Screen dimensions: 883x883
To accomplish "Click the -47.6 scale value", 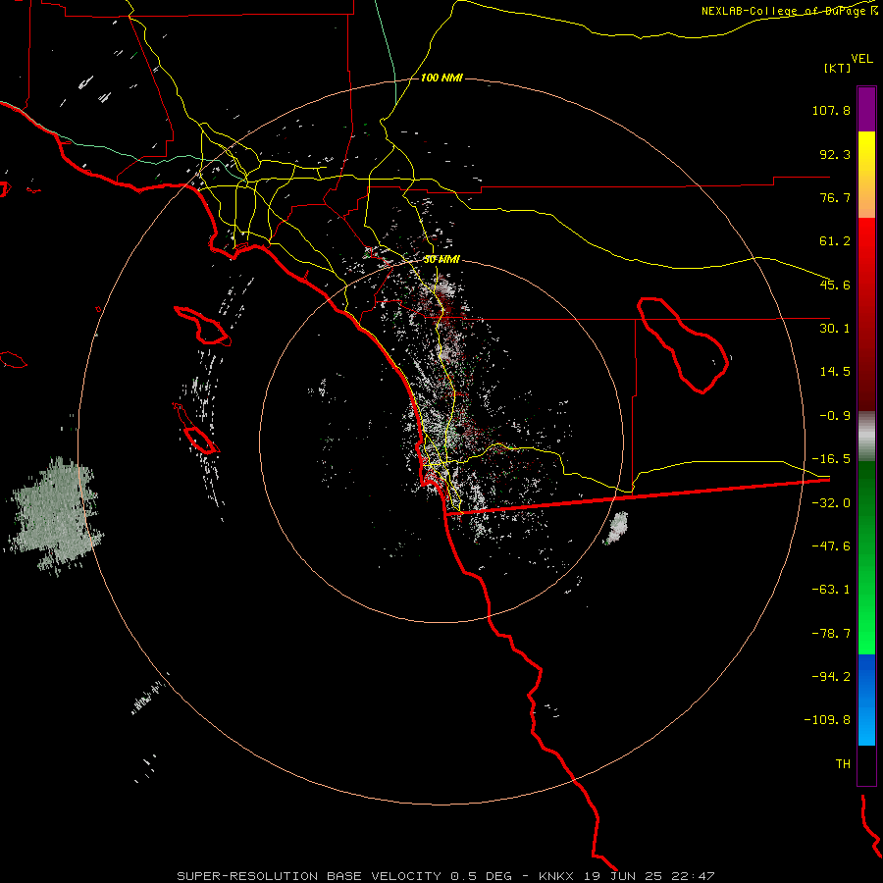I will coord(831,546).
